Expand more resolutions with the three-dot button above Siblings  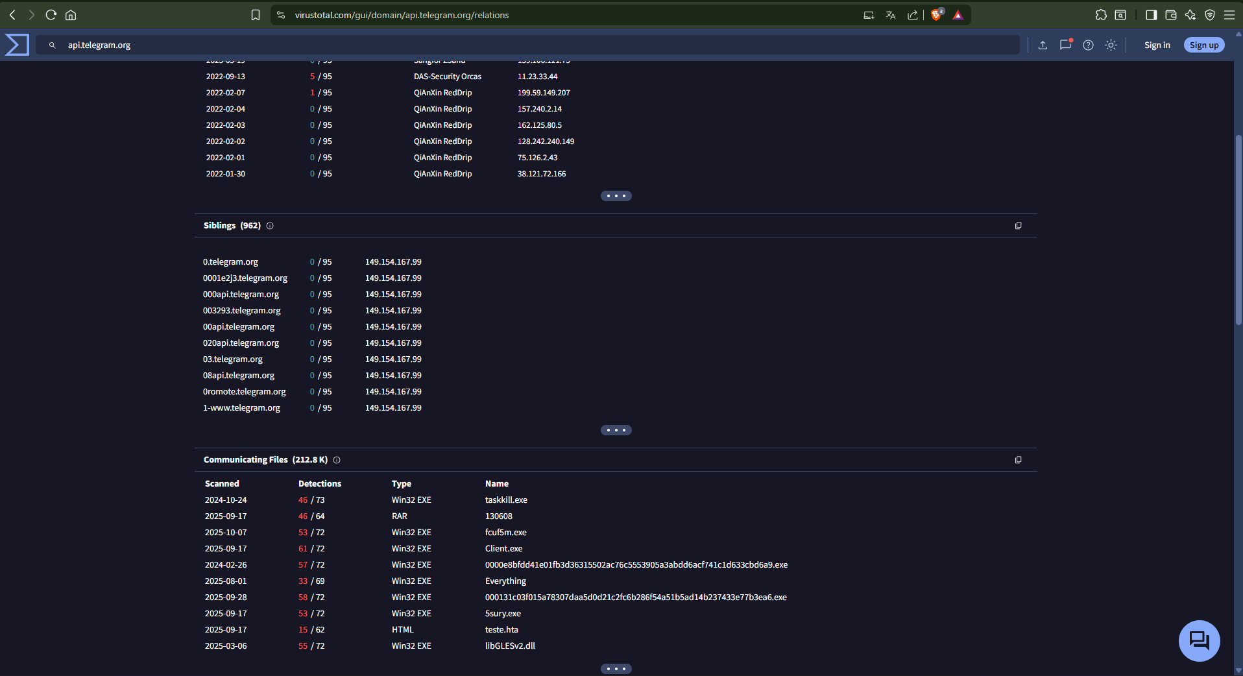[616, 196]
